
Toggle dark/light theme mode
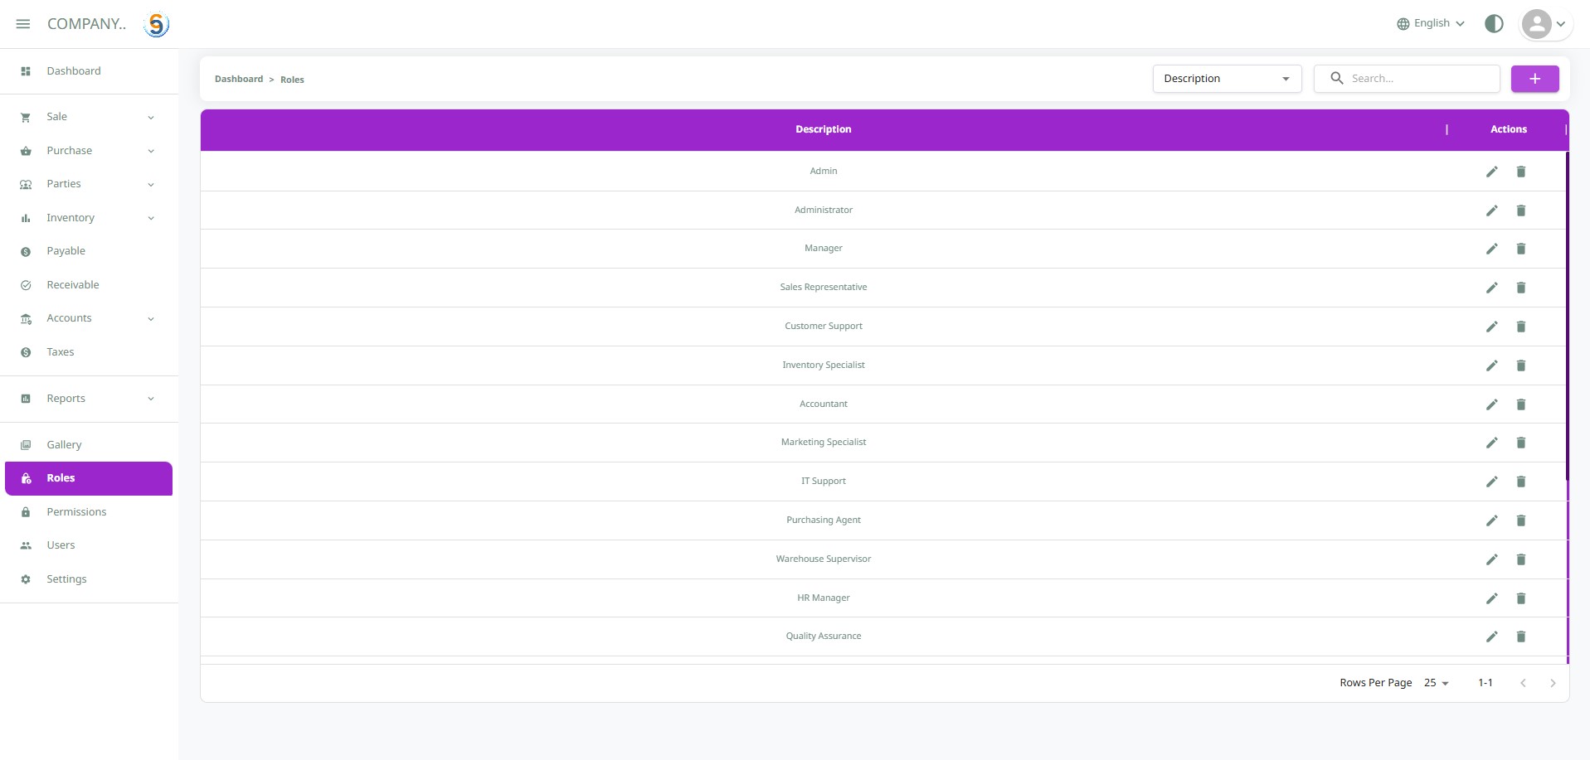coord(1494,24)
